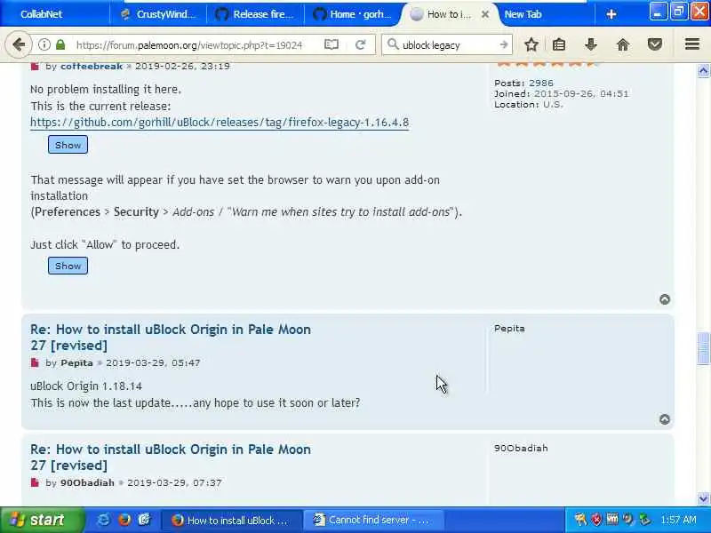Show bookmarks list icon
Viewport: 711px width, 533px height.
(559, 44)
